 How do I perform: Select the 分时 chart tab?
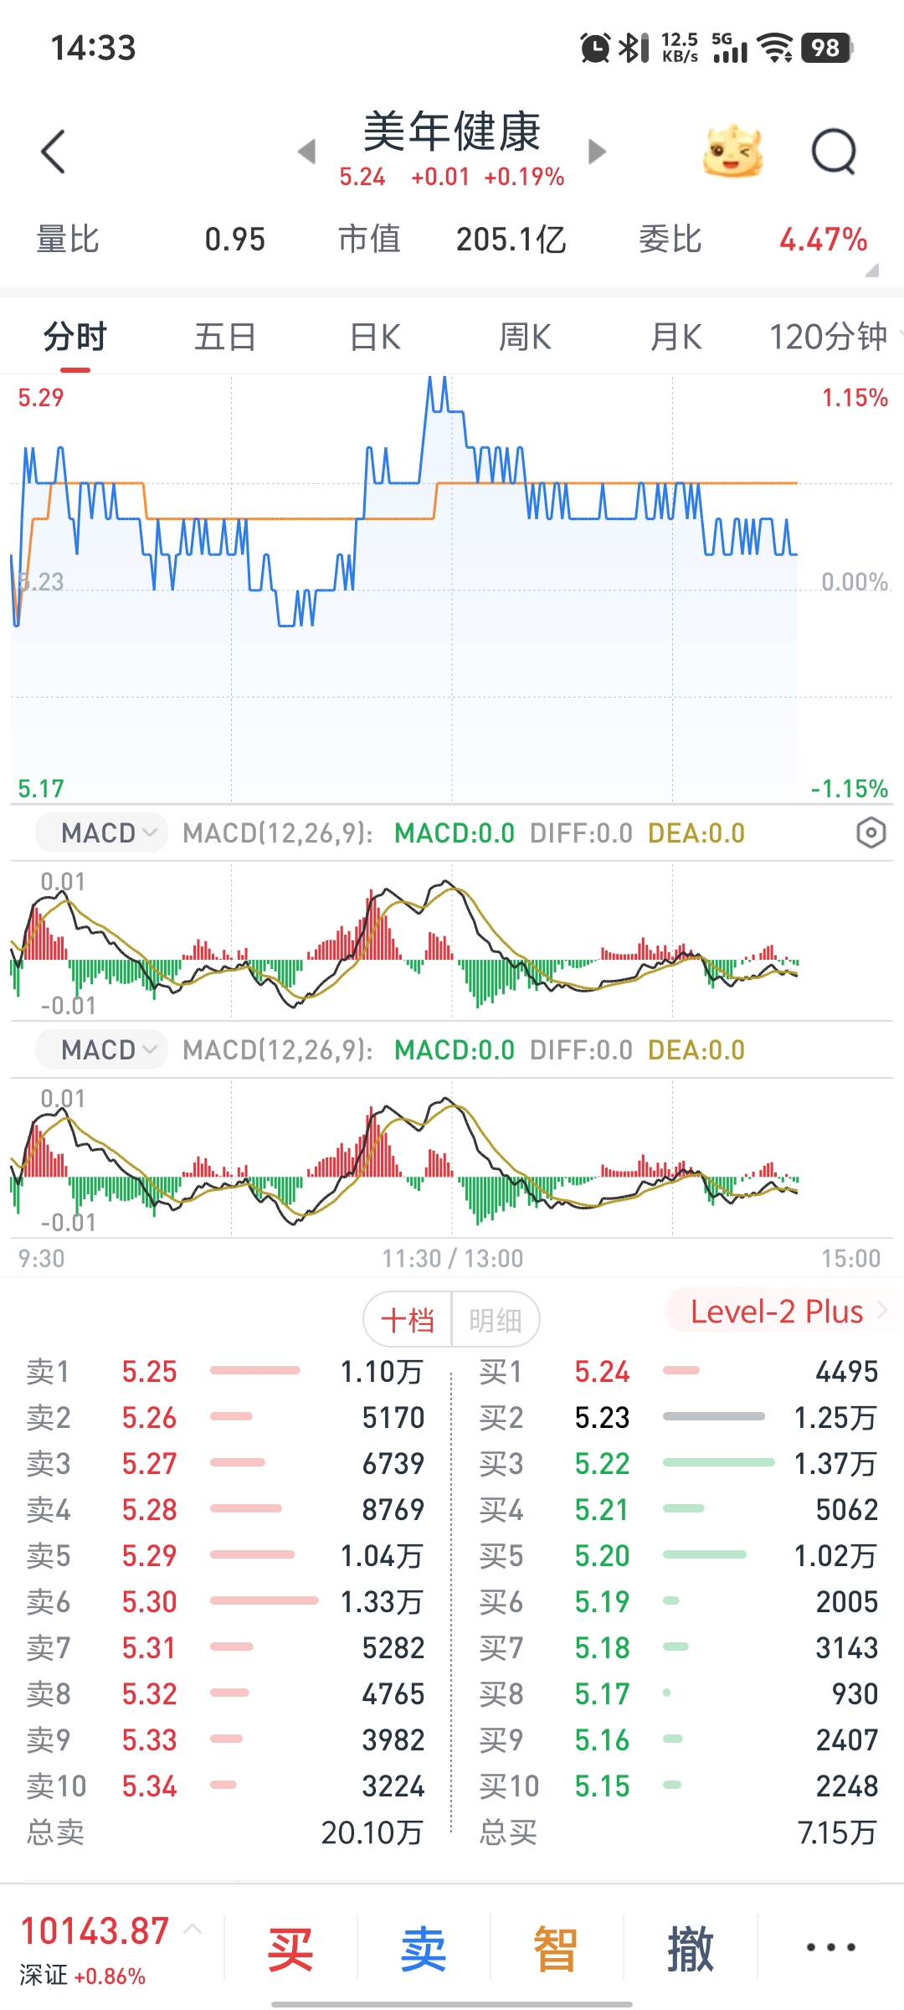tap(75, 337)
